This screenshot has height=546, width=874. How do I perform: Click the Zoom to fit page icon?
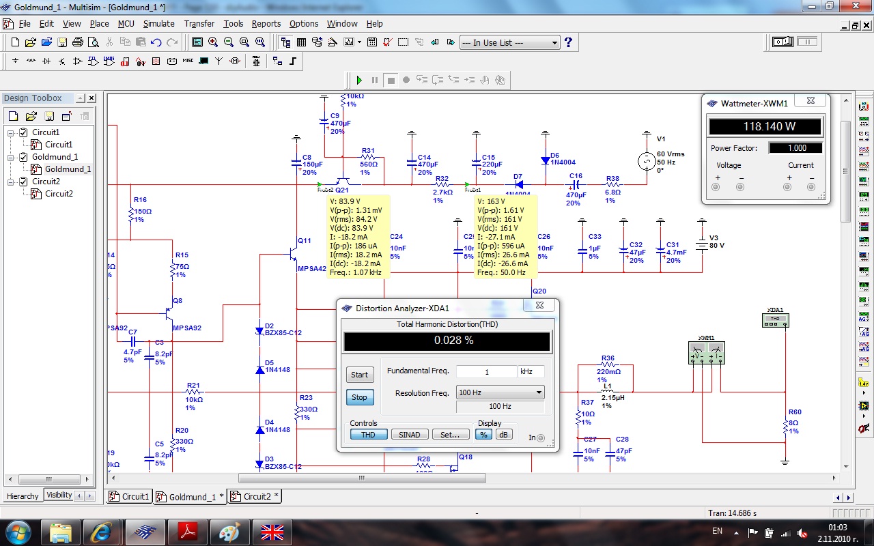[260, 42]
